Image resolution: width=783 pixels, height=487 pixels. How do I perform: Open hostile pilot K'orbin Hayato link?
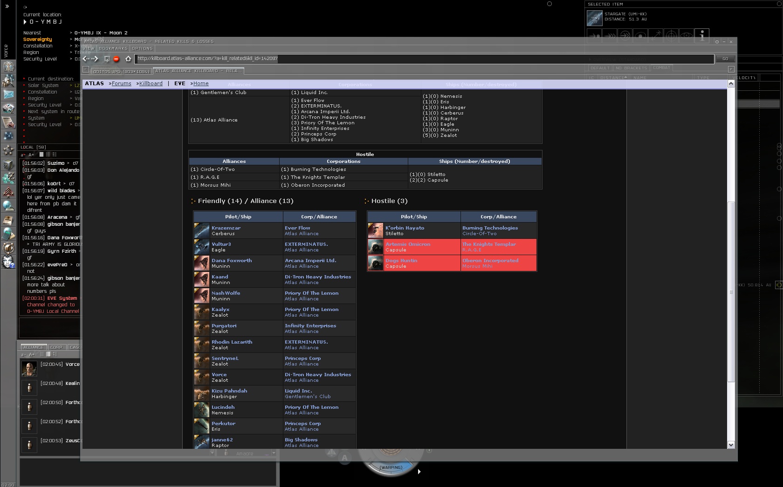[405, 228]
